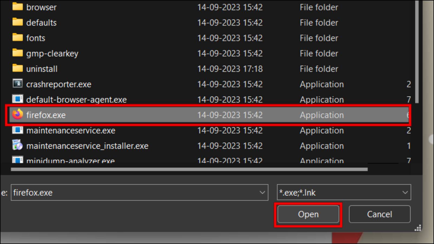Expand the file name dropdown arrow
Image resolution: width=434 pixels, height=244 pixels.
tap(262, 192)
